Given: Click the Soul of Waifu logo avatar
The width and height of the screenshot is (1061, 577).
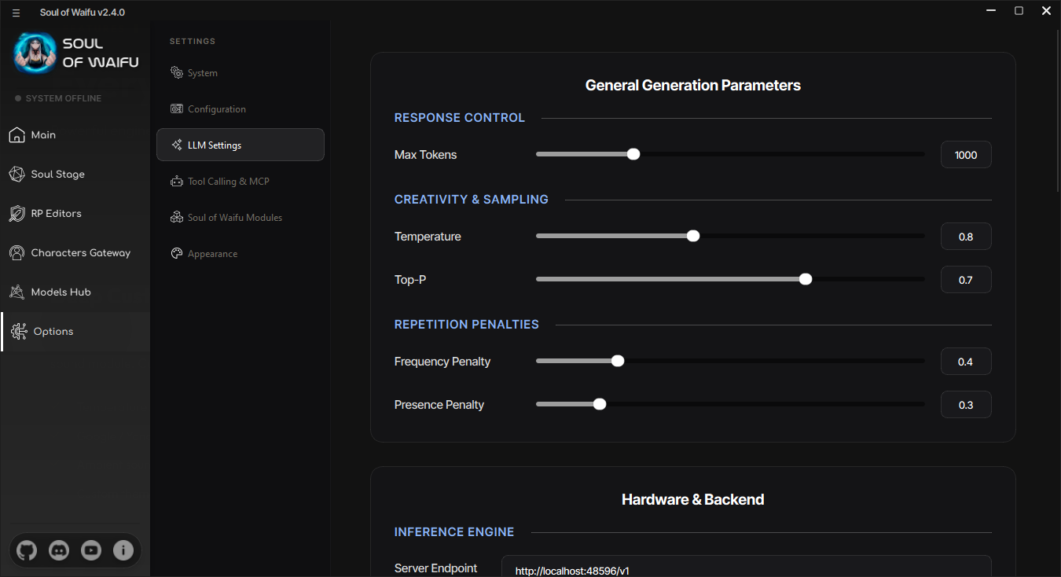Looking at the screenshot, I should click(x=35, y=53).
